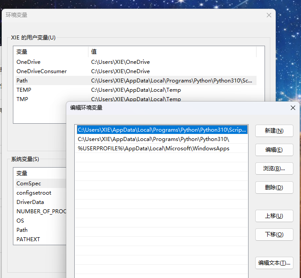301x278 pixels.
Task: Select the OneDriveConsumer user variable row
Action: point(136,71)
